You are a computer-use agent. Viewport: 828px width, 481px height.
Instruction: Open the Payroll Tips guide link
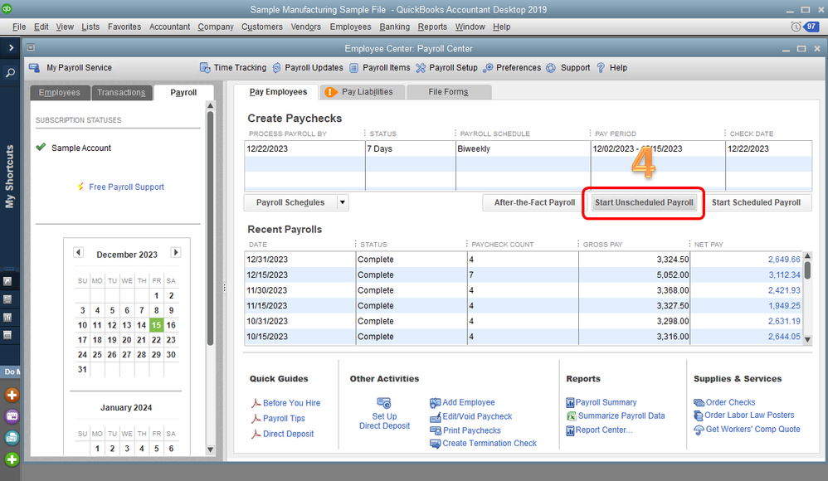pyautogui.click(x=284, y=418)
